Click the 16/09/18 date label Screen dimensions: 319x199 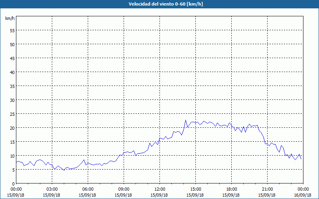303,195
